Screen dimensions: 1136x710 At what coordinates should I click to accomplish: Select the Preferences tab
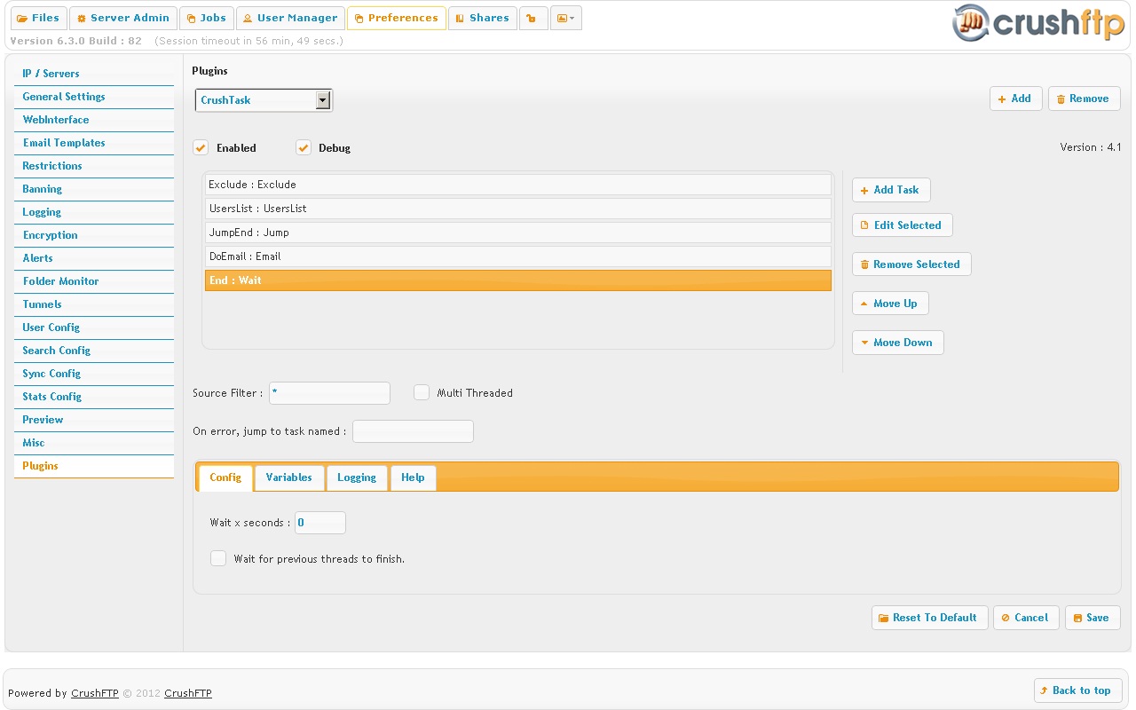397,18
